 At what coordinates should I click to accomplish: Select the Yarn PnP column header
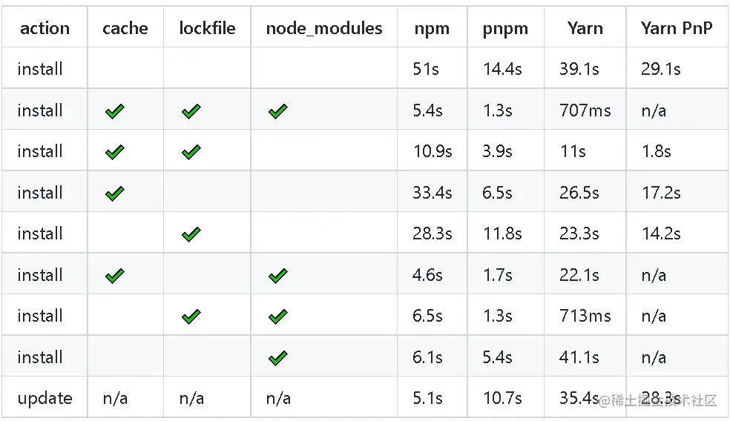click(677, 28)
